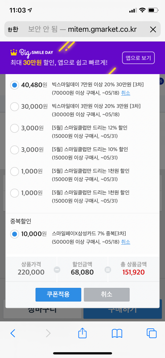Viewport: 165px width, 358px height.
Task: Tap the Safari forward arrow icon
Action: click(48, 333)
